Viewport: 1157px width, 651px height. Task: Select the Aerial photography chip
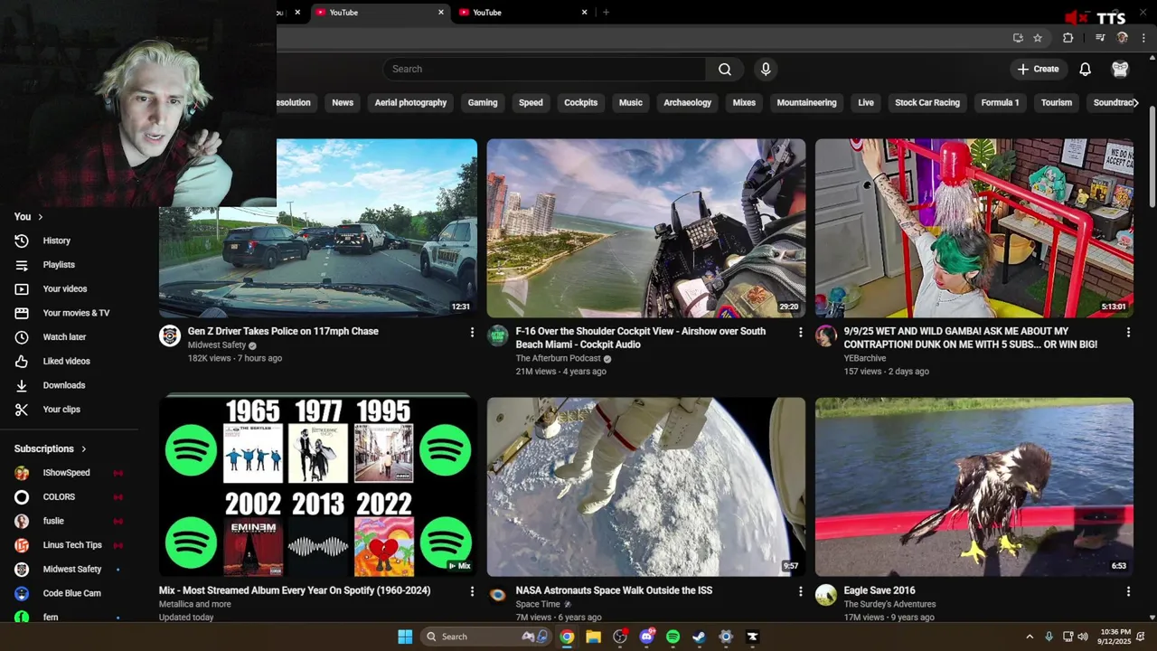click(410, 102)
